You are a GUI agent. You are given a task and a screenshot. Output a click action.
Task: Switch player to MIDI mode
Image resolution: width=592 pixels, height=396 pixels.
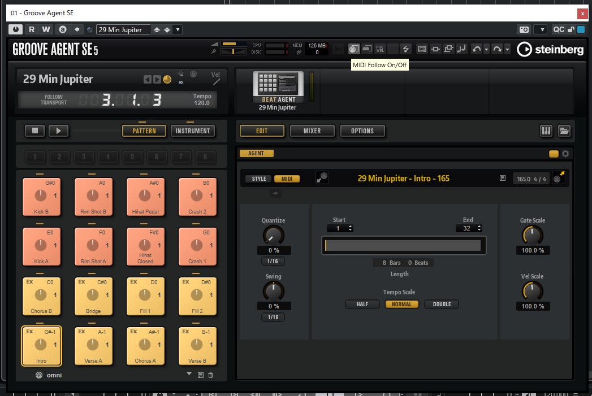click(287, 179)
